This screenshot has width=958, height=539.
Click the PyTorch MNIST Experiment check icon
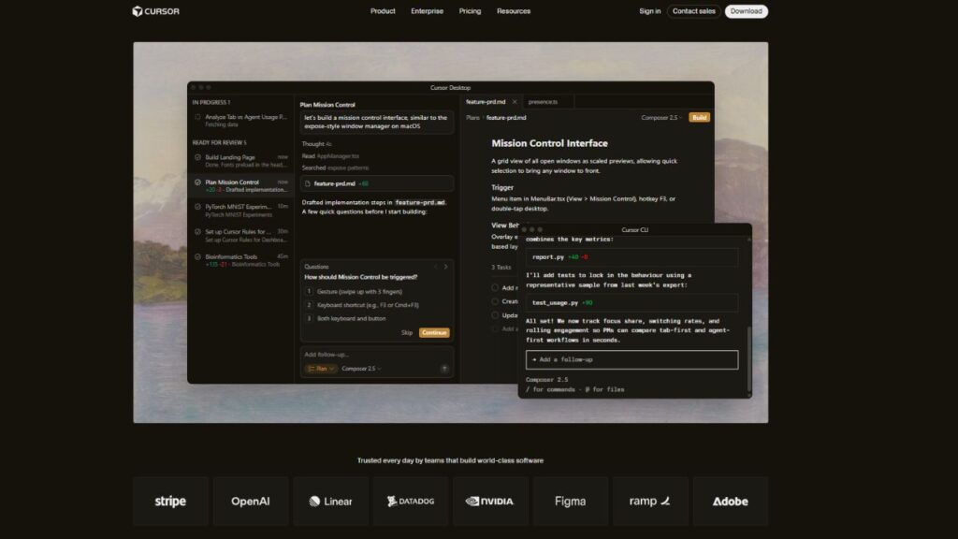pos(197,207)
